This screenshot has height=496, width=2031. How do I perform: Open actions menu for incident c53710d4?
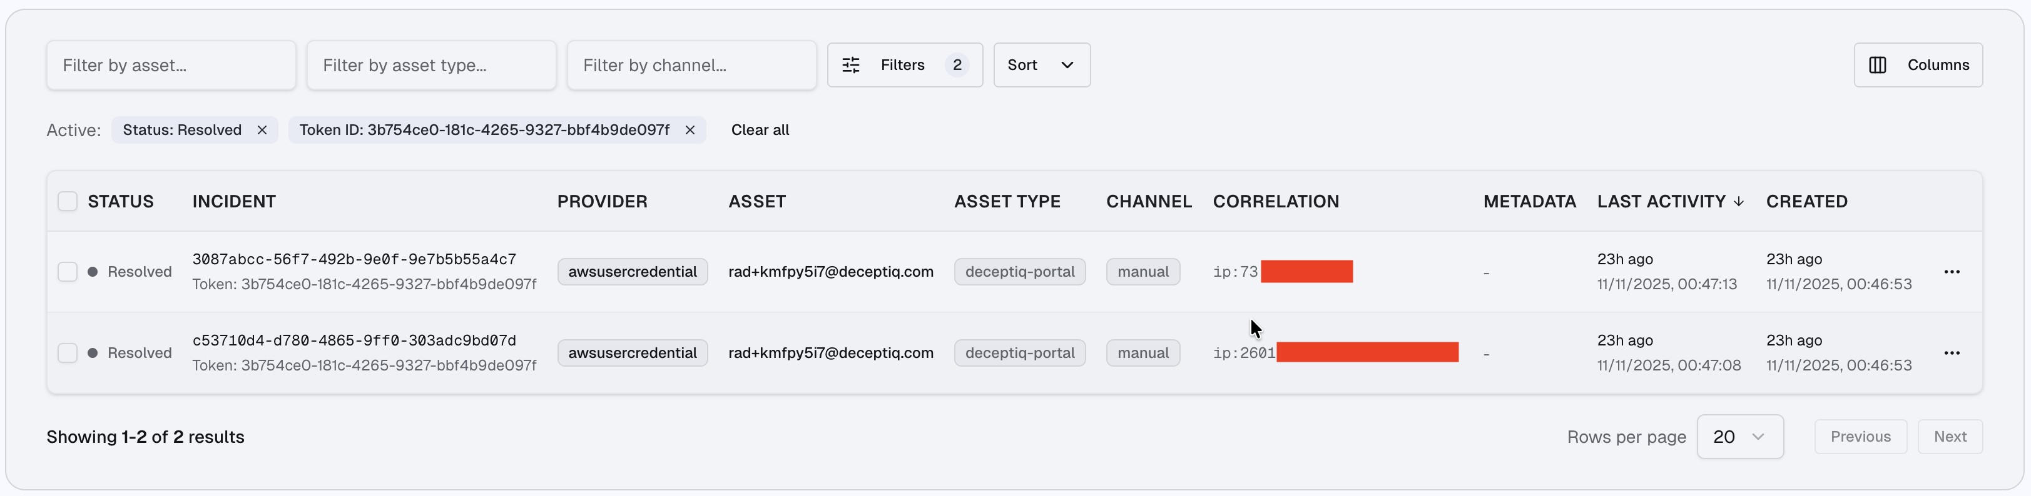tap(1952, 353)
